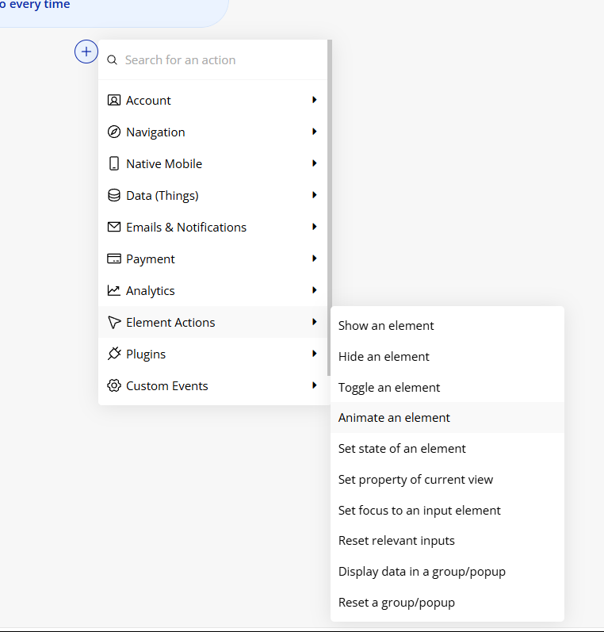
Task: Click the action menu vertical scrollbar
Action: click(329, 208)
